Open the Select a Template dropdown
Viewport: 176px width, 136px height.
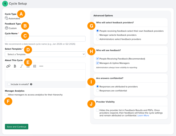(x=45, y=54)
